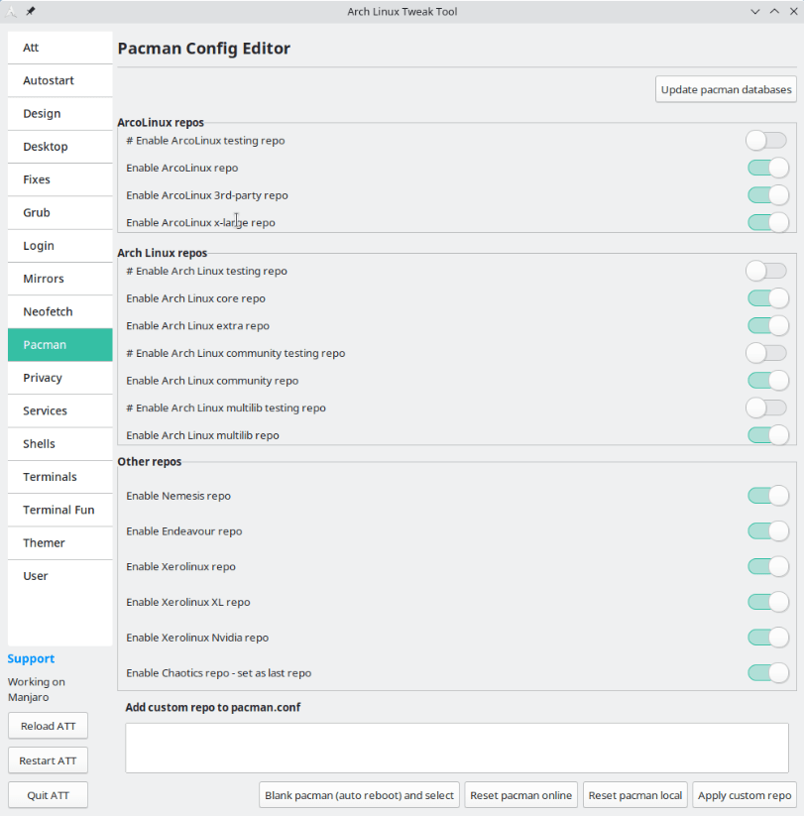Viewport: 804px width, 816px height.
Task: Turn on Arch Linux community testing repo
Action: click(x=766, y=353)
